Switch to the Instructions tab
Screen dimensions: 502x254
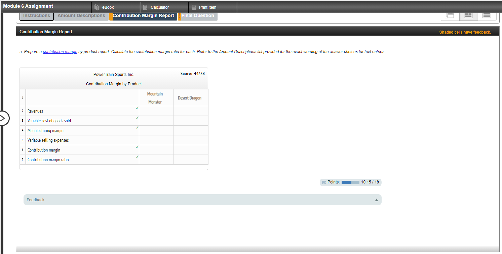pyautogui.click(x=37, y=16)
